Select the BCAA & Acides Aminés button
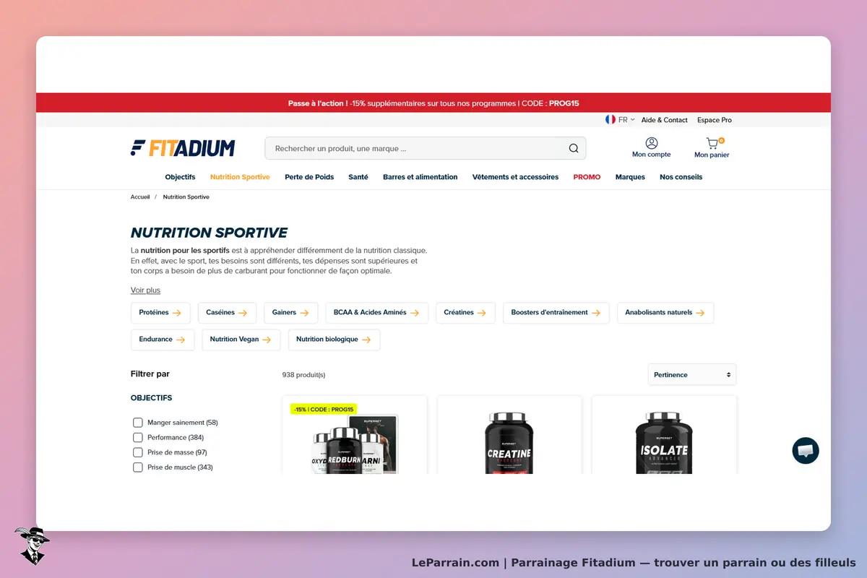 [x=376, y=313]
